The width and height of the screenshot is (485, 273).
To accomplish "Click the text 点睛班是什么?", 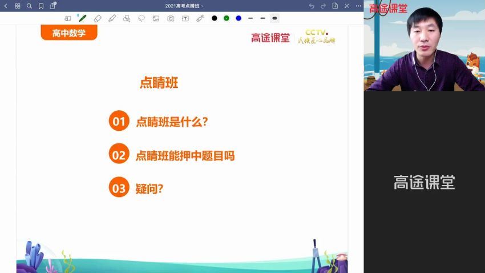I will (x=172, y=122).
